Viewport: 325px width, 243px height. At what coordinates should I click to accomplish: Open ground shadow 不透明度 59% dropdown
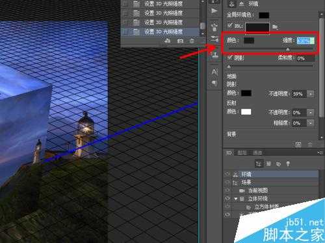click(311, 94)
